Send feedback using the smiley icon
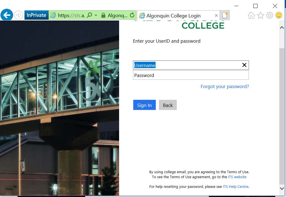286x197 pixels. [x=279, y=16]
